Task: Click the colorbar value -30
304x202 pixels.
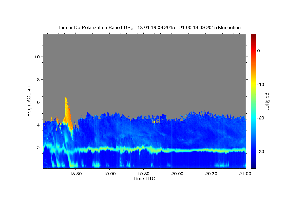Action: [x=261, y=151]
